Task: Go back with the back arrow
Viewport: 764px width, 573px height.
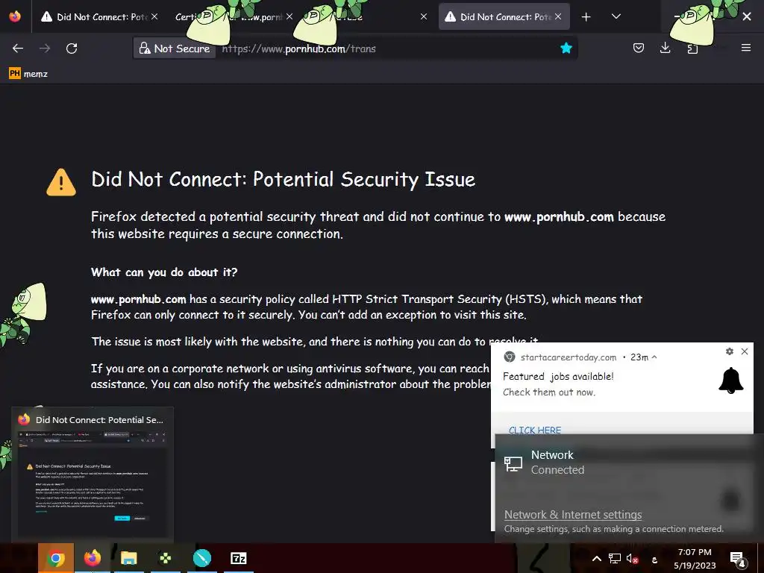Action: pyautogui.click(x=18, y=48)
